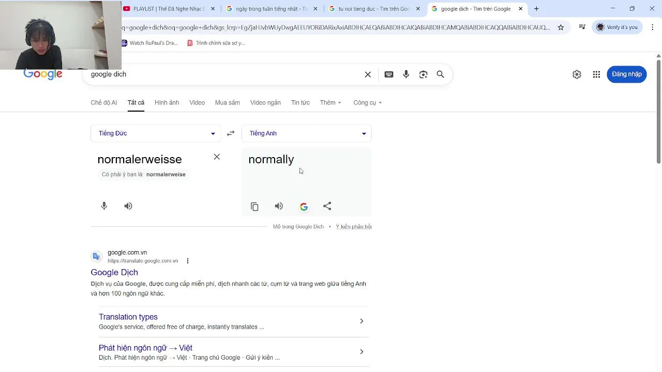Switch to Mua sắm results

point(228,103)
